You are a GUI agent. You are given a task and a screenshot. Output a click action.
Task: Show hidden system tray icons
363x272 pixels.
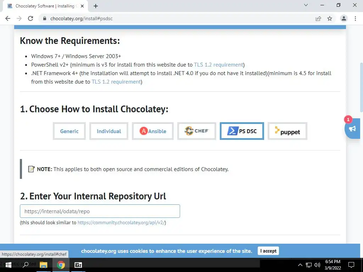tap(300, 265)
